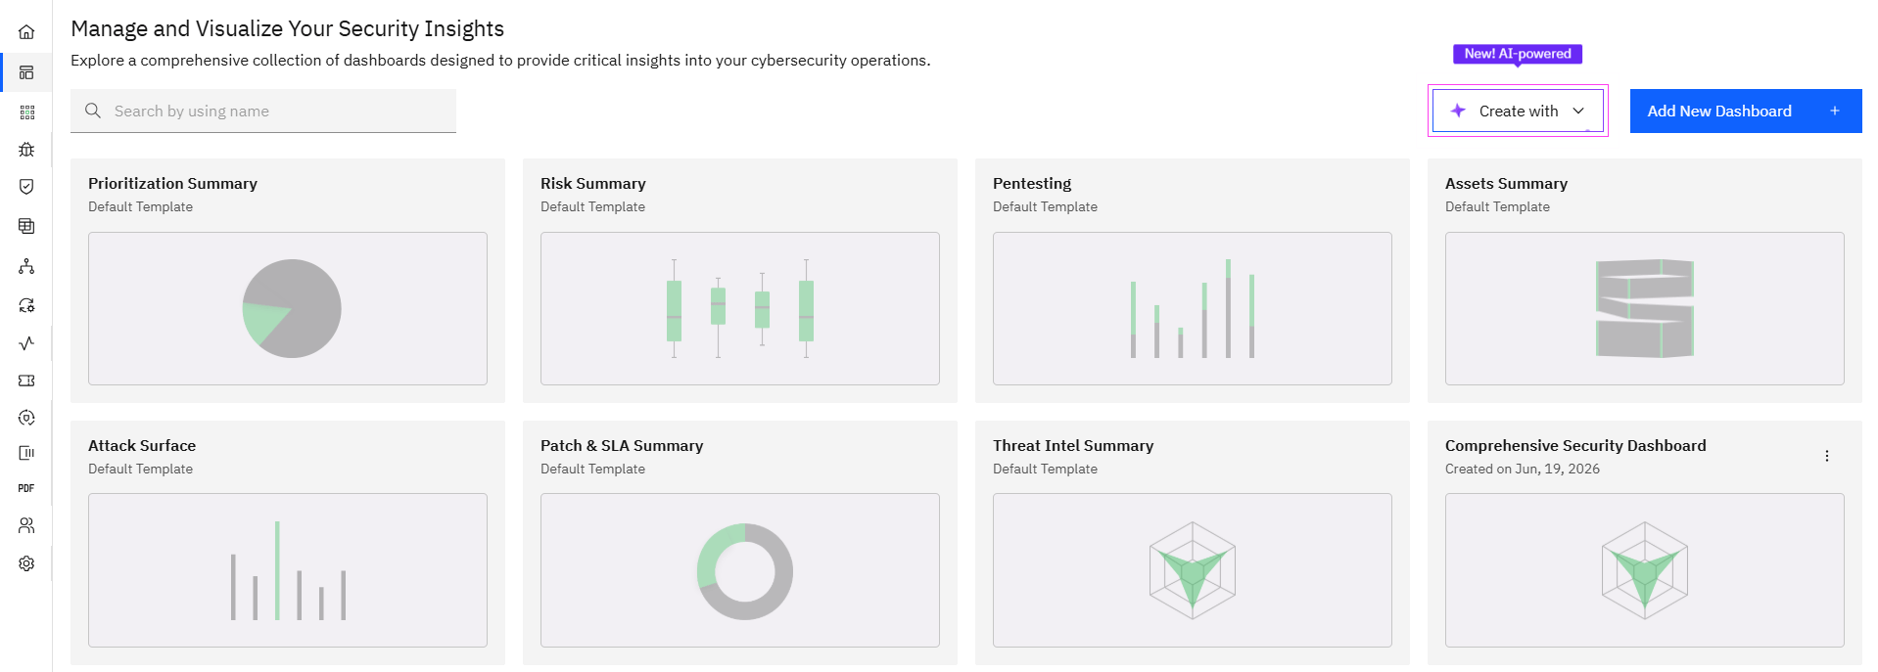
Task: Open the Patch & SLA Summary donut thumbnail
Action: click(x=740, y=570)
